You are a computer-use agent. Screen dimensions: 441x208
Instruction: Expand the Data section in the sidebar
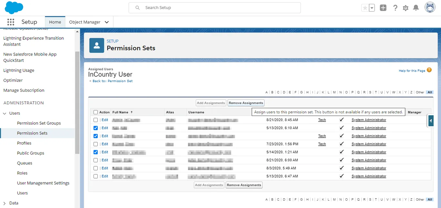coord(5,203)
